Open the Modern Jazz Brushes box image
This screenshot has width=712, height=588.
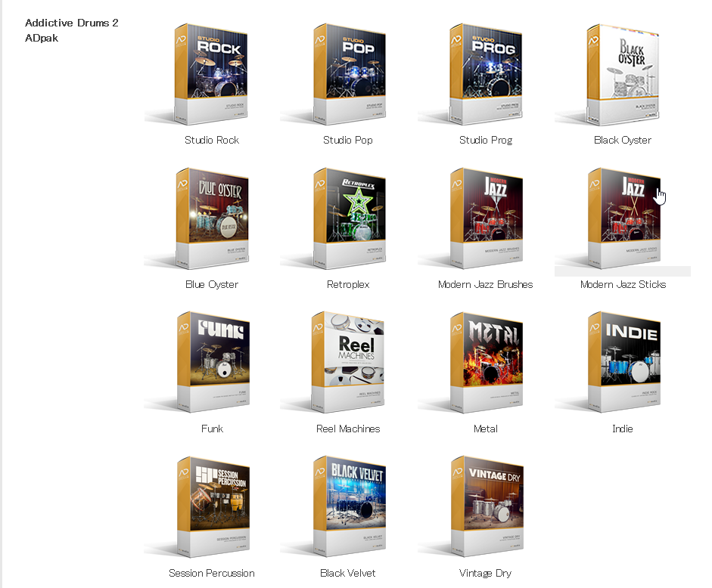(486, 218)
